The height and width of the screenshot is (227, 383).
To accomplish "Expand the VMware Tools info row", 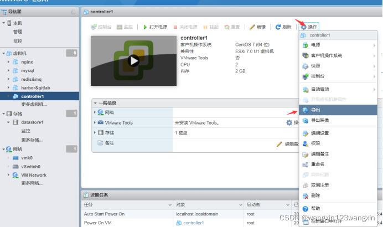I will click(x=95, y=122).
